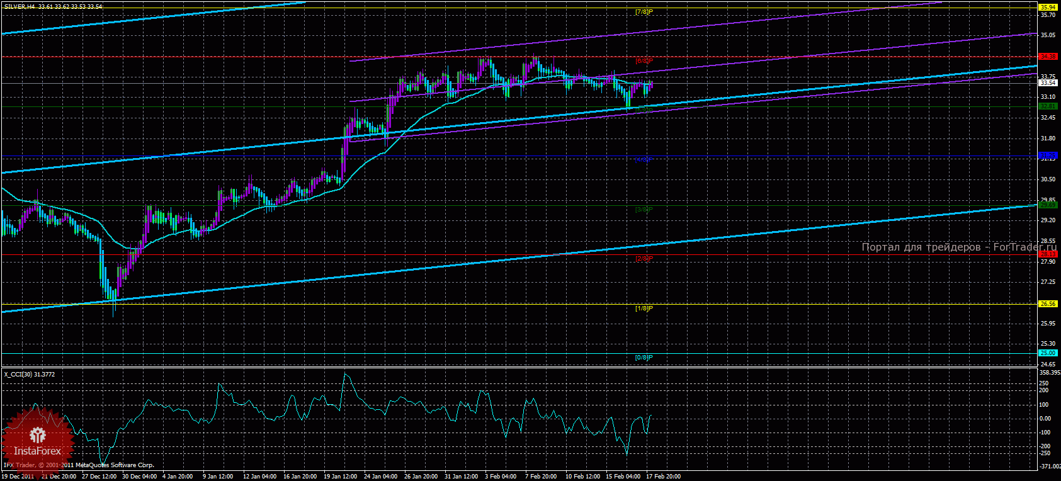Click the 4 Jan 20:00 time label
The width and height of the screenshot is (1061, 481).
178,477
